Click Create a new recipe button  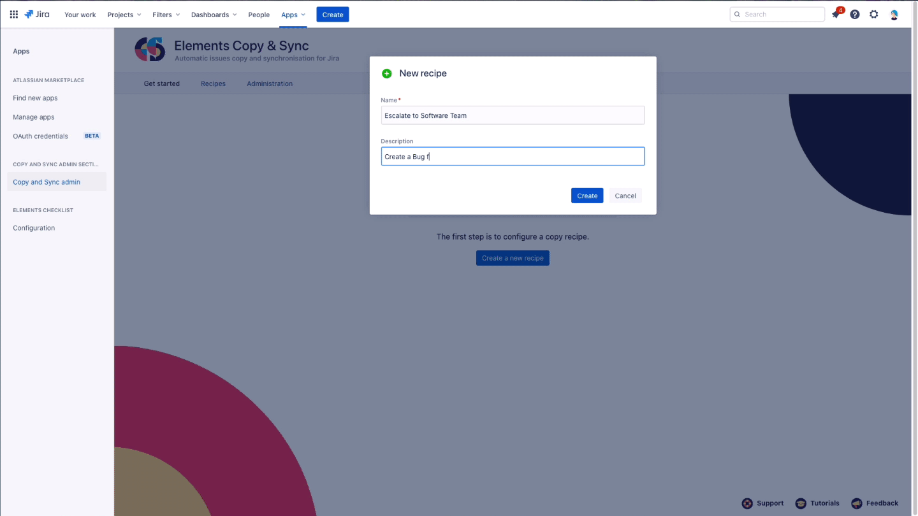coord(513,258)
